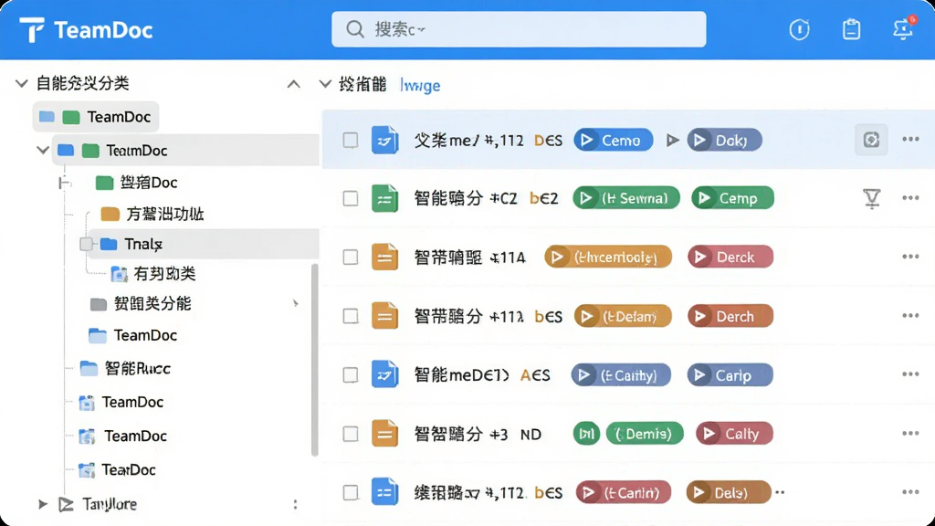Check the box for the row with the Derck tag
The image size is (935, 526).
(350, 257)
